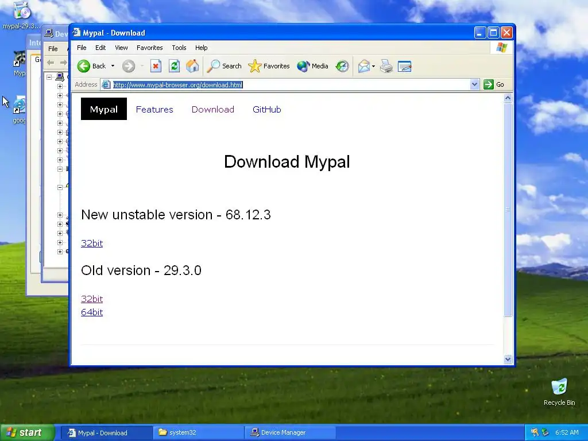Open the GitHub link

point(266,110)
